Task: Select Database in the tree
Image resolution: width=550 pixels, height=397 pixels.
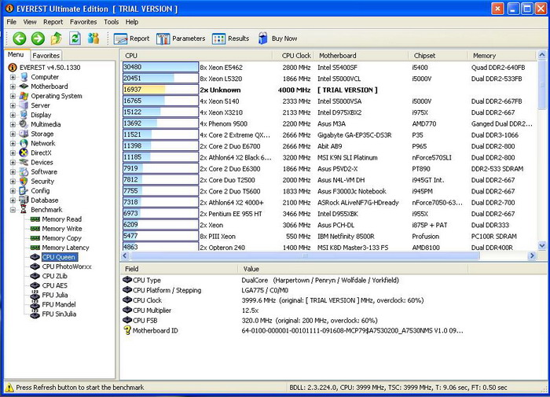Action: pyautogui.click(x=45, y=200)
